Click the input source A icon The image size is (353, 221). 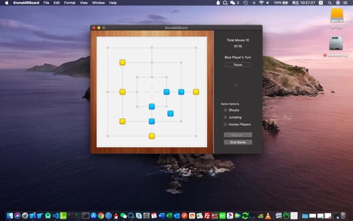pyautogui.click(x=321, y=3)
